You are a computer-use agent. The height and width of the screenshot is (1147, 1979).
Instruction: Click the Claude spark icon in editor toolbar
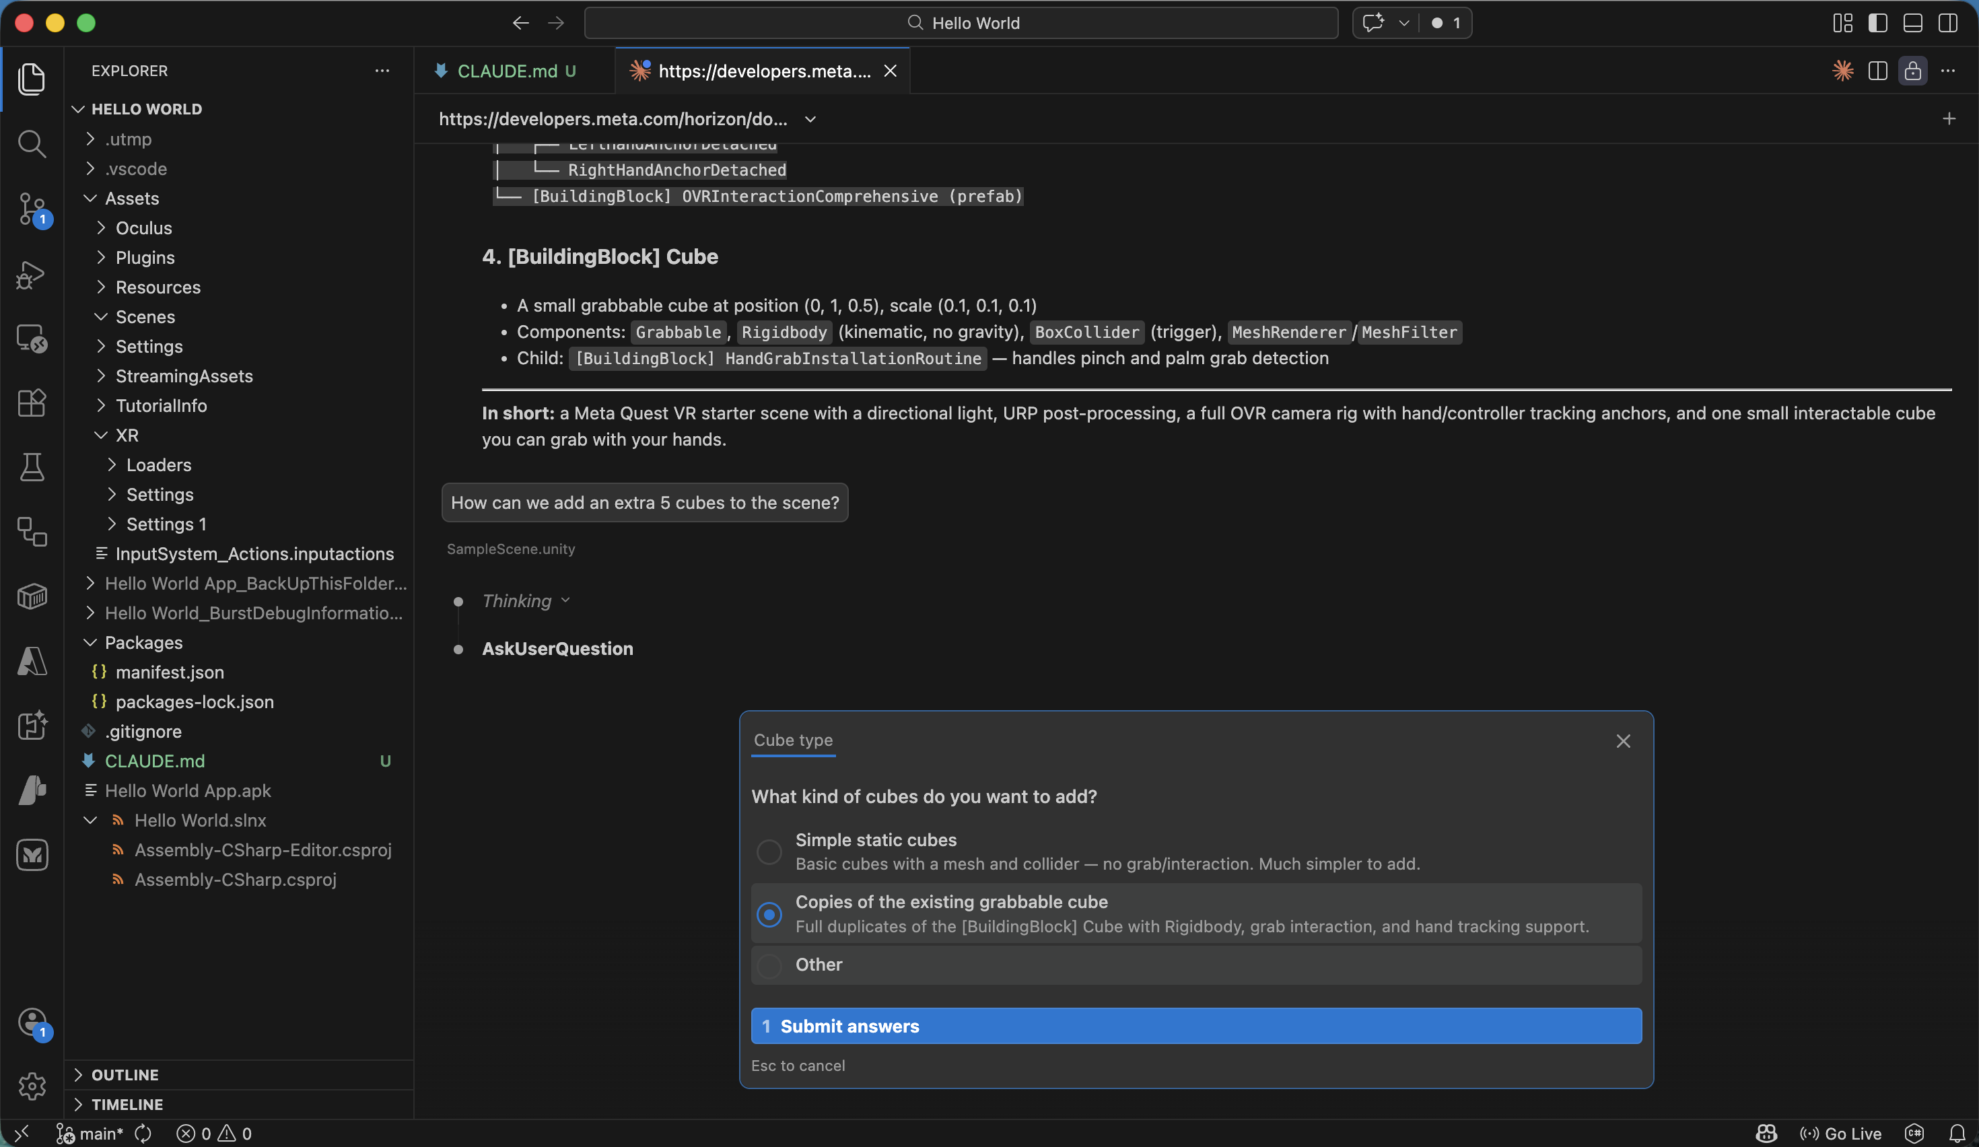coord(1842,71)
